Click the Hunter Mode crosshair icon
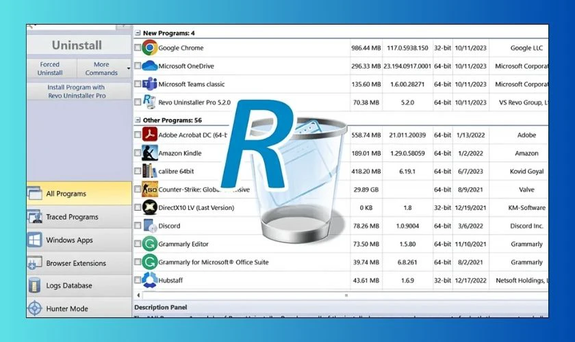The height and width of the screenshot is (342, 575). tap(35, 308)
